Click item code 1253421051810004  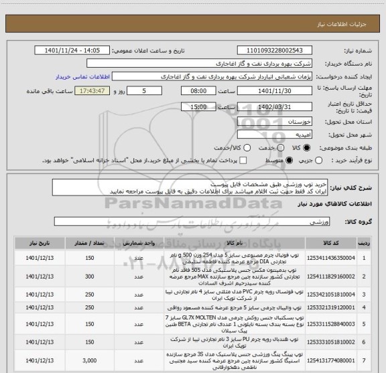coord(331,295)
